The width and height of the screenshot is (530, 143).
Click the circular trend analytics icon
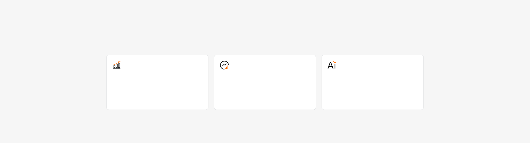(224, 65)
